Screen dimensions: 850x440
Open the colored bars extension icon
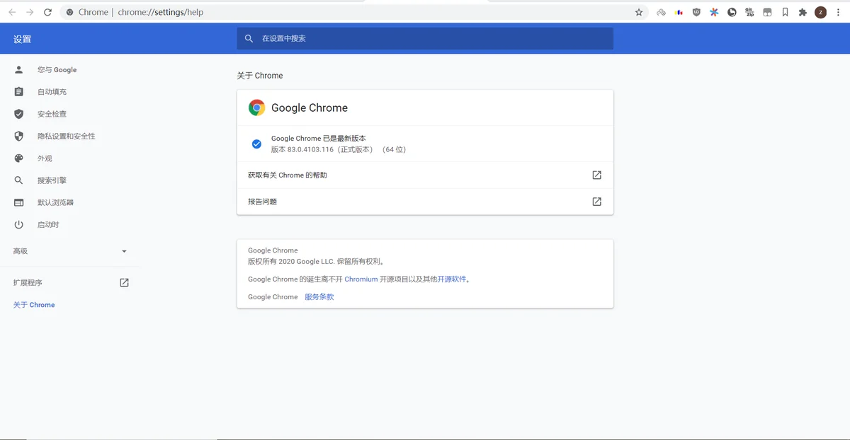679,12
